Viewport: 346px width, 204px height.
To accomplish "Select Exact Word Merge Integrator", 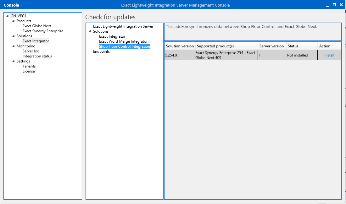I will 123,41.
